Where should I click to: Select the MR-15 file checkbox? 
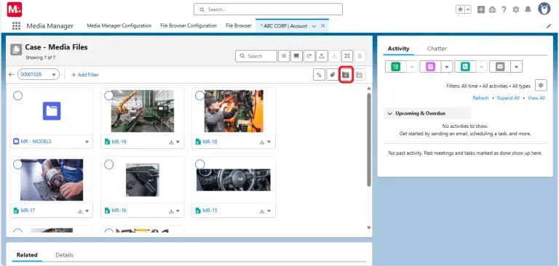[x=200, y=164]
